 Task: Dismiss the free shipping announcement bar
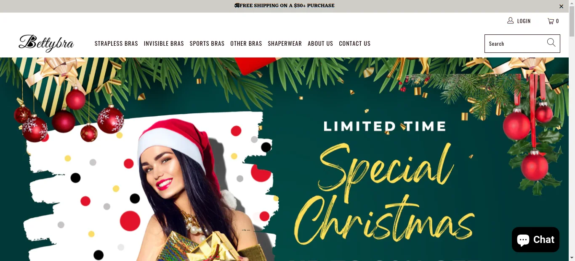pos(561,6)
